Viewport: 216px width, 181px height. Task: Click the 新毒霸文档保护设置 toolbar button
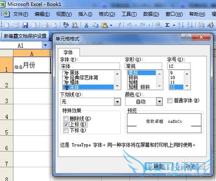(x=25, y=36)
